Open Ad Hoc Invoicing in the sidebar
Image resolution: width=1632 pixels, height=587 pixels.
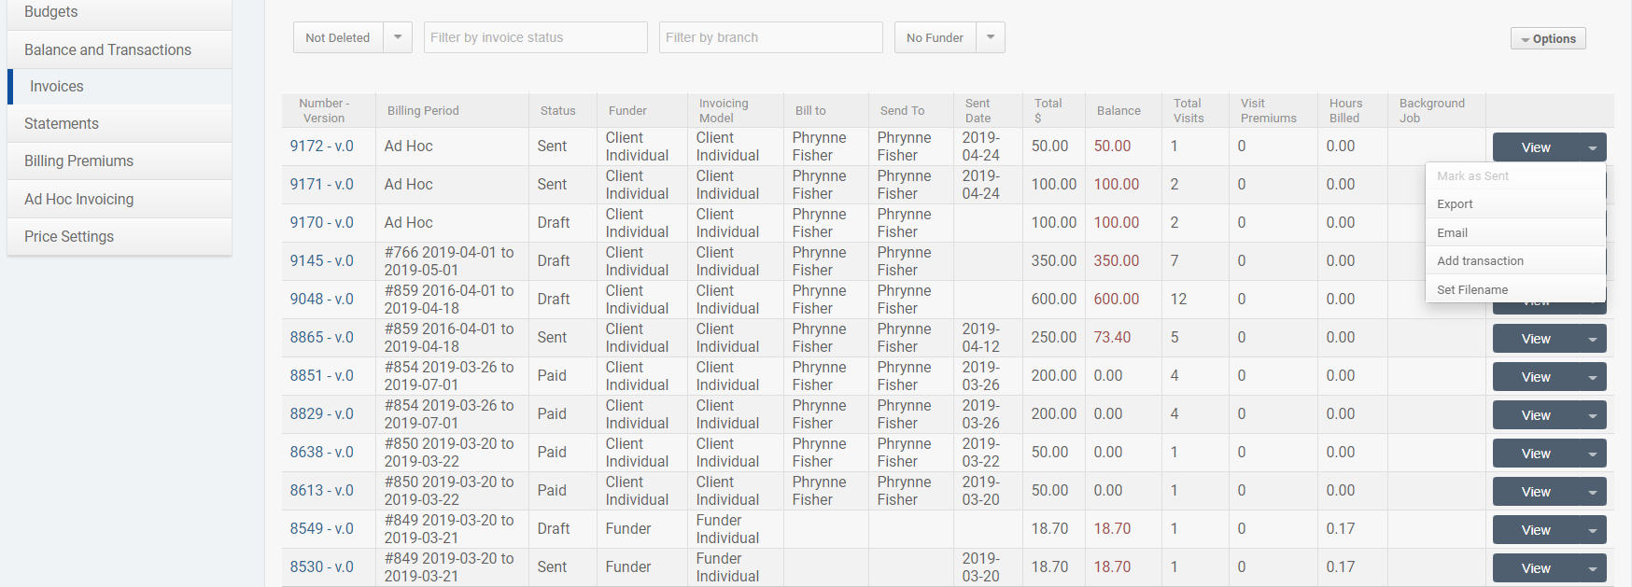click(79, 199)
